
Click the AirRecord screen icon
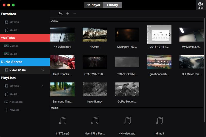point(6,102)
